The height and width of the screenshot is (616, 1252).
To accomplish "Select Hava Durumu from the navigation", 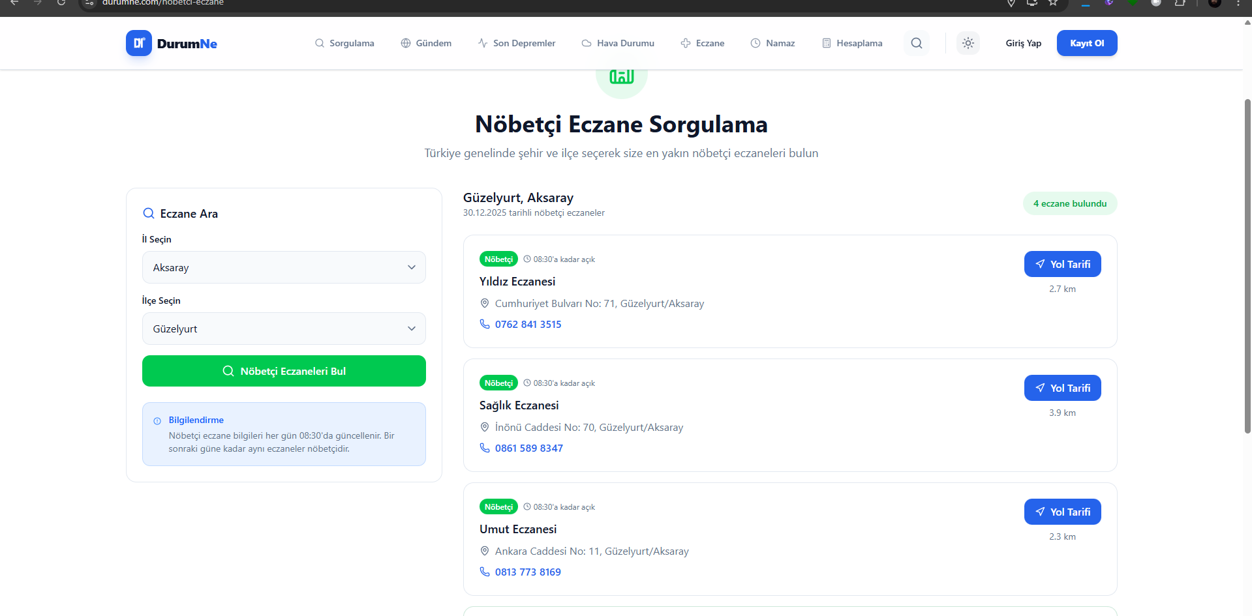I will click(618, 43).
